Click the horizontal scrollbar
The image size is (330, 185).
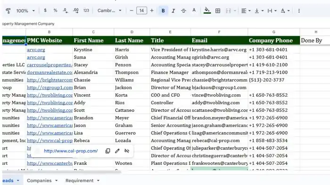coord(61,172)
